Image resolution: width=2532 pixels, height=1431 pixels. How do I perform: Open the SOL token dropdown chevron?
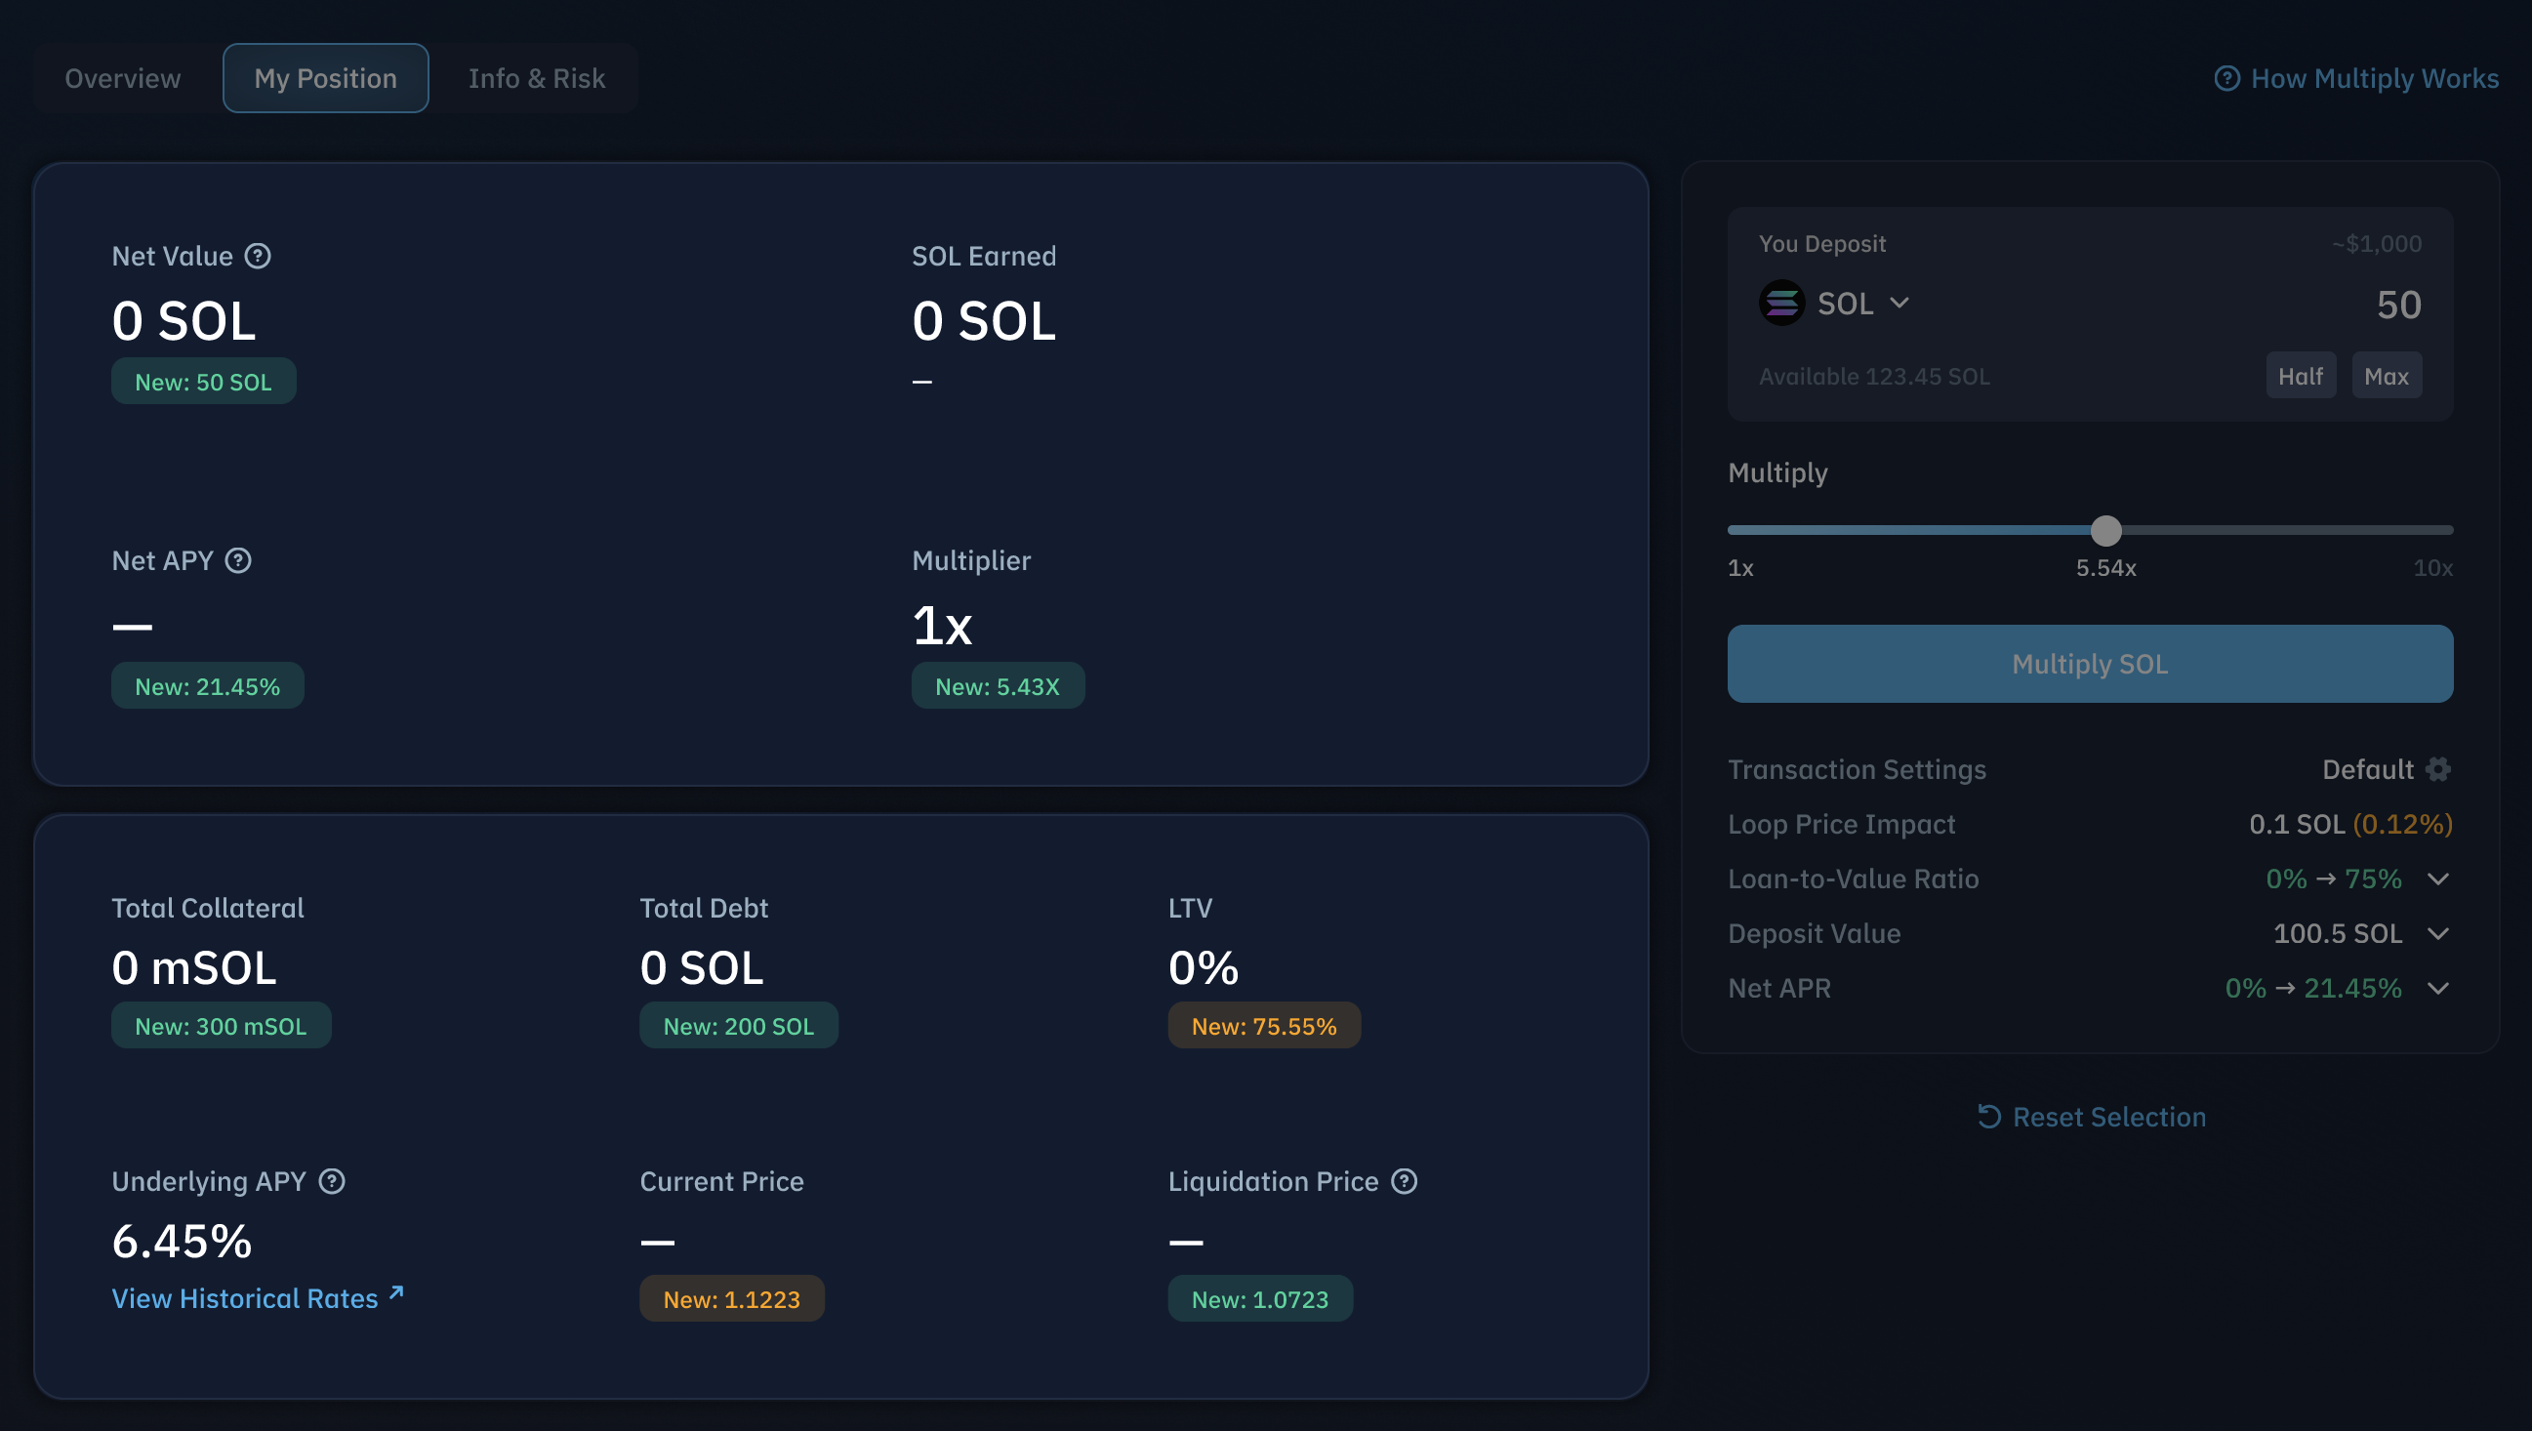[x=1899, y=304]
